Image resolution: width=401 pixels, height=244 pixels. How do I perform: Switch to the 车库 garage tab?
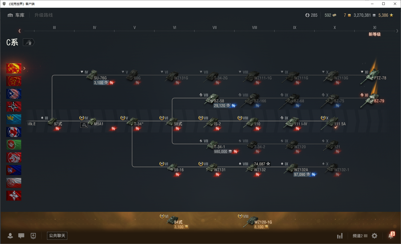16,15
